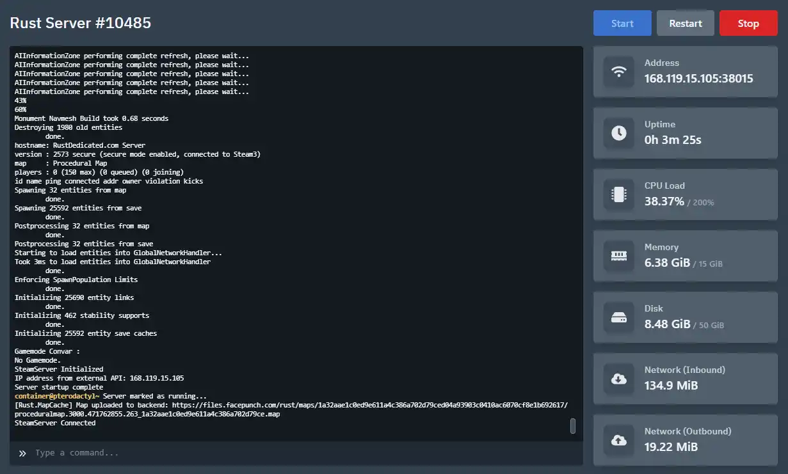Click 'Initializing 25690 entity links' line

(x=74, y=297)
